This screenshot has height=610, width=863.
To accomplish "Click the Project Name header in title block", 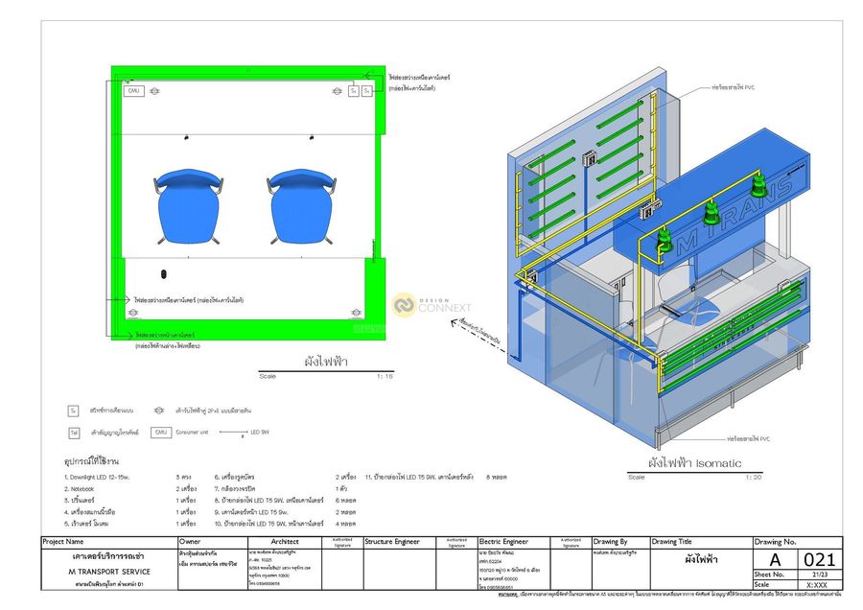I will point(65,542).
